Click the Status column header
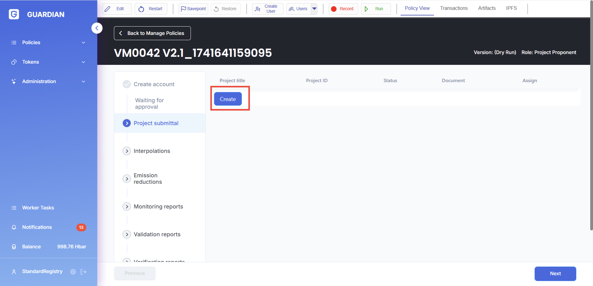This screenshot has height=286, width=593. click(x=390, y=81)
